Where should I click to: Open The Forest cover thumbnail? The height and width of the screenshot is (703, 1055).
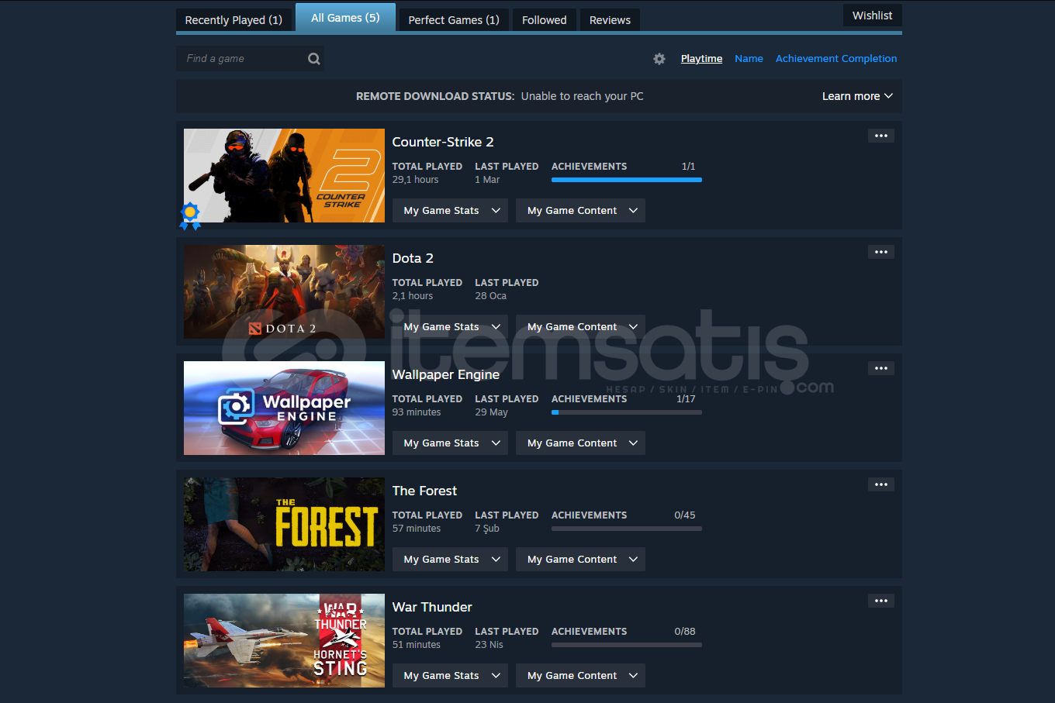point(284,524)
